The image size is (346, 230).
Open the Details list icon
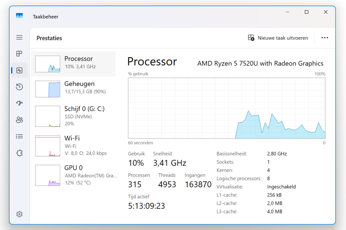(19, 136)
